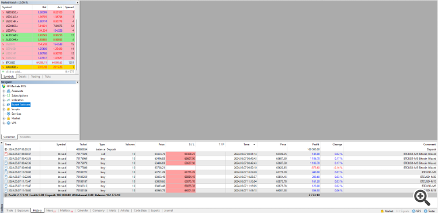Expand the Indicators node
The image size is (438, 213).
[x=4, y=100]
